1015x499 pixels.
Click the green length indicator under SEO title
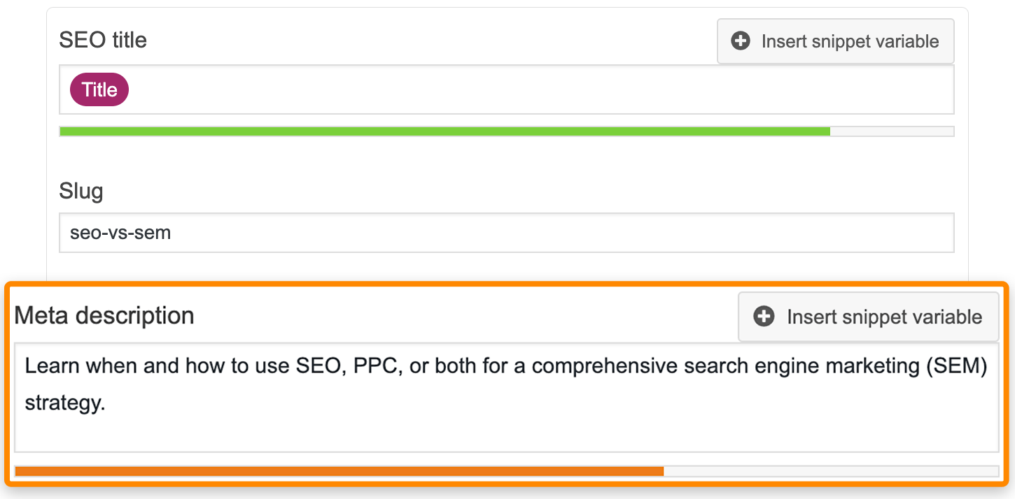(x=444, y=131)
